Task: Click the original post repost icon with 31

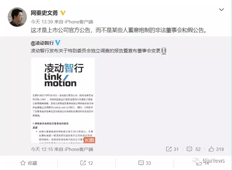Action: [x=169, y=149]
